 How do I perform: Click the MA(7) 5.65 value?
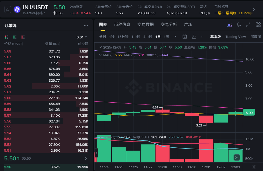[x=118, y=55]
